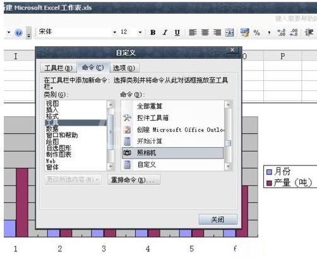
Task: Toggle Italic formatting in the toolbar
Action: 165,32
